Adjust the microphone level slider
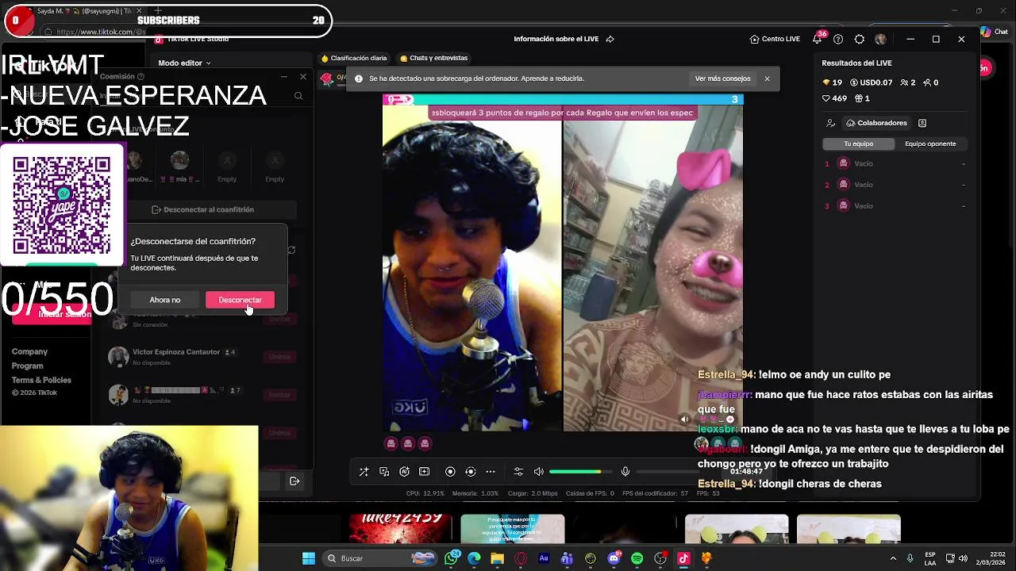The height and width of the screenshot is (571, 1016). (x=667, y=472)
